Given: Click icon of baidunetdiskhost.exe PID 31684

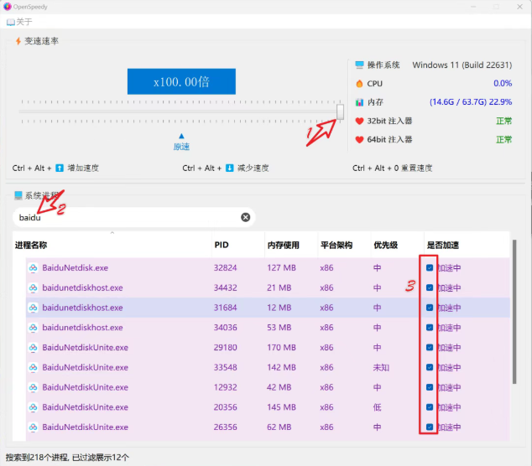Looking at the screenshot, I should pos(33,308).
